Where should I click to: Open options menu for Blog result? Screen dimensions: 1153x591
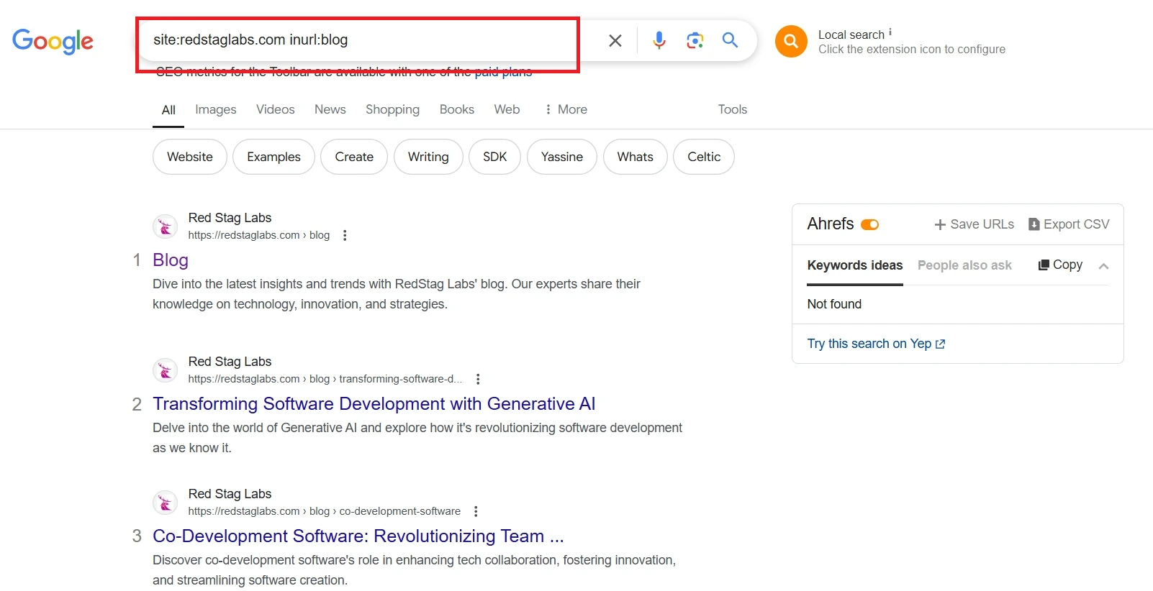[345, 235]
